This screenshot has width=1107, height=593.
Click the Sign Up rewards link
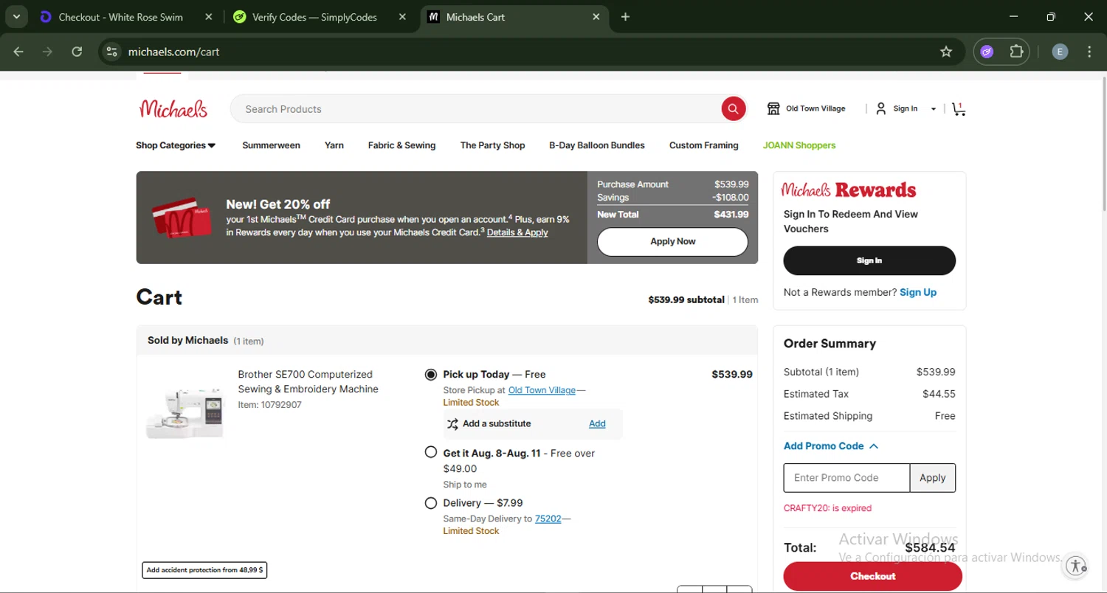[x=918, y=292]
